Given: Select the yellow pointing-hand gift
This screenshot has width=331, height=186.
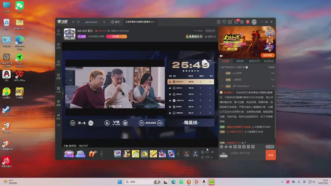Looking at the screenshot, I should click(136, 154).
